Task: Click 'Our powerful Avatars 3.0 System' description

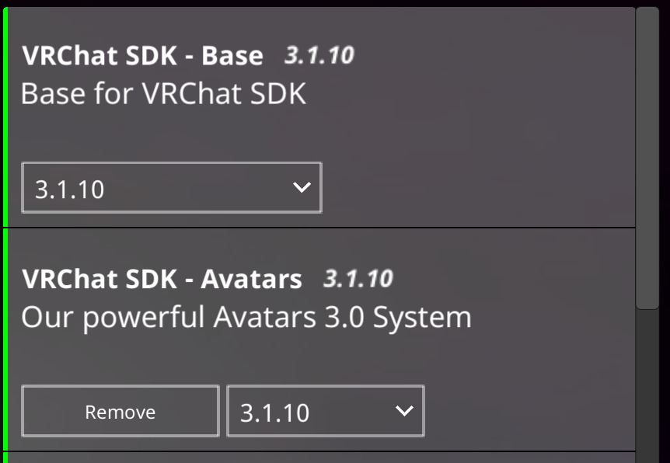Action: [246, 317]
